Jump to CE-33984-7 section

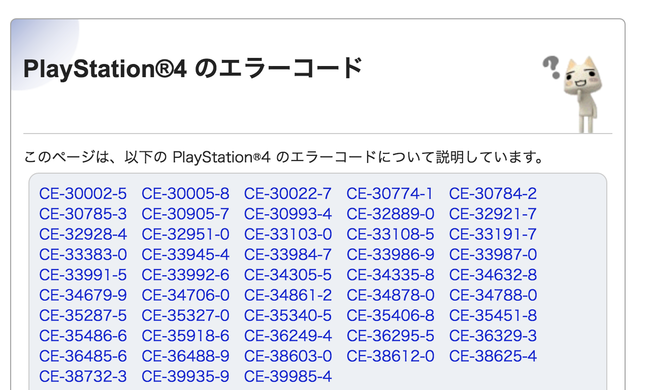click(x=288, y=254)
